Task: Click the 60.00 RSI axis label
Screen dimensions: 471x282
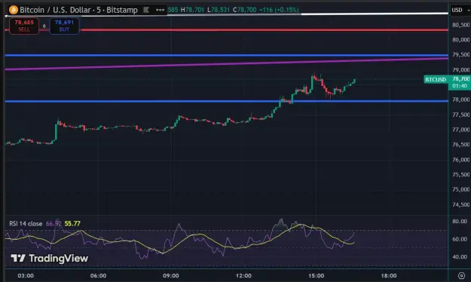Action: (460, 239)
